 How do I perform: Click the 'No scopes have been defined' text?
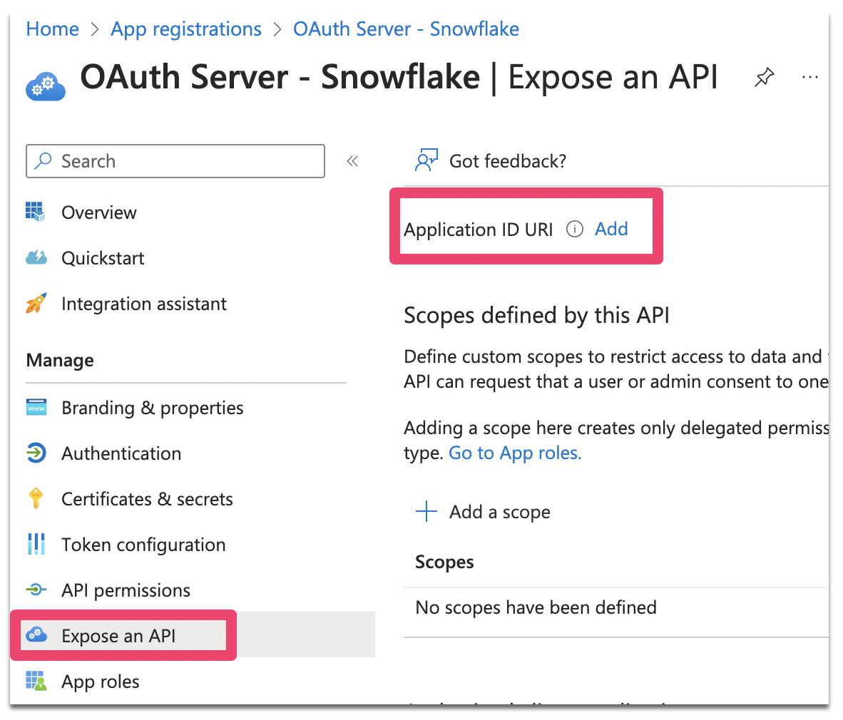536,608
